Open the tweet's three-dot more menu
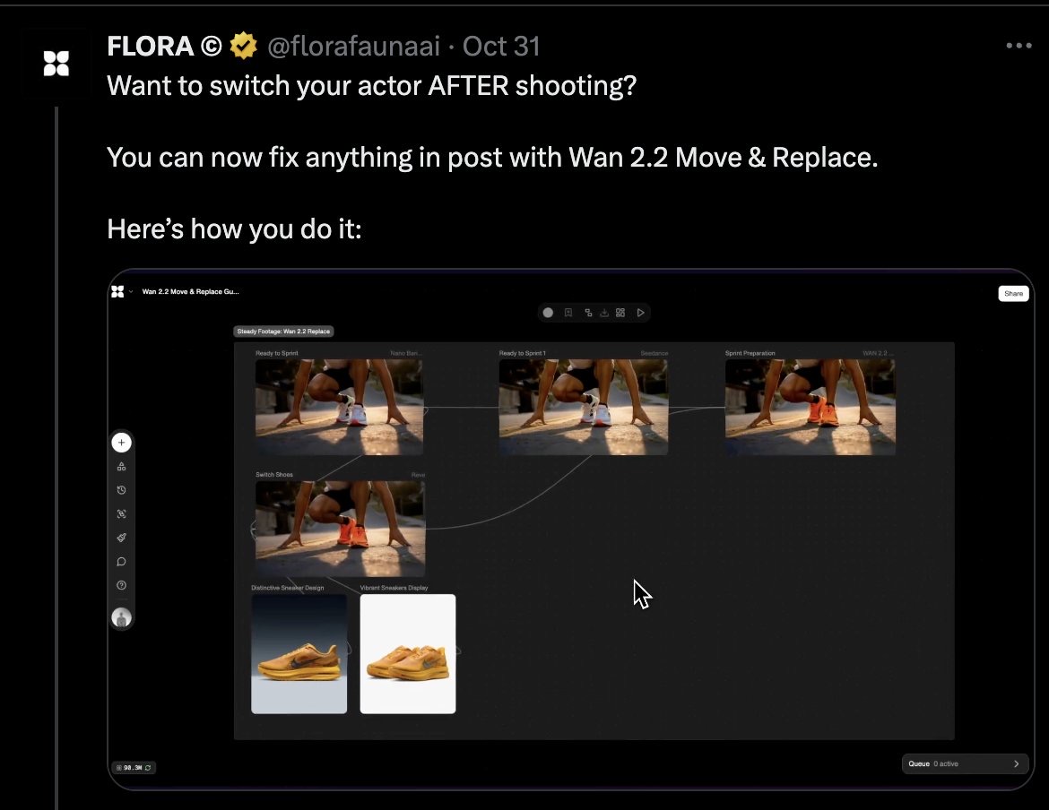This screenshot has height=810, width=1049. point(1019,46)
